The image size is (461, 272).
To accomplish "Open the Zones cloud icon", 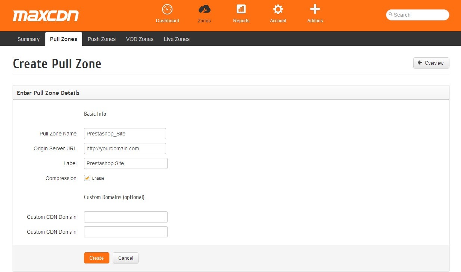I will (204, 9).
